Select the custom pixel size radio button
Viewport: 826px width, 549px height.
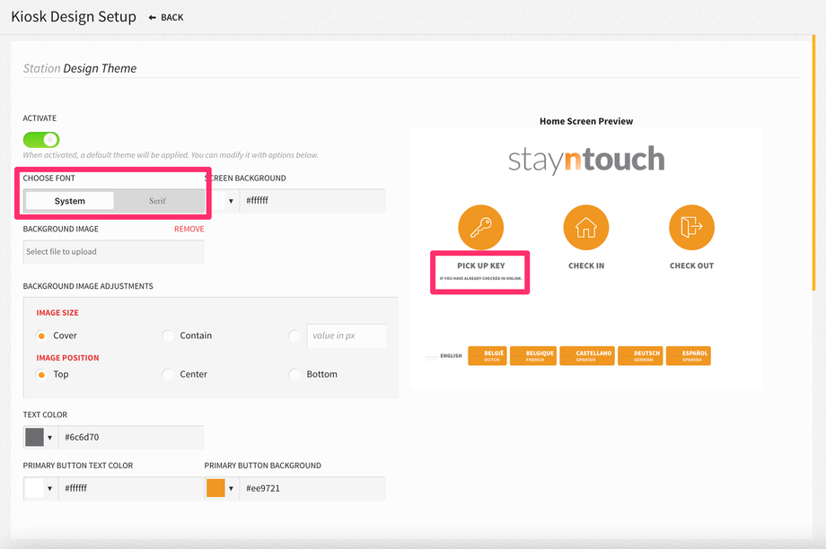294,335
